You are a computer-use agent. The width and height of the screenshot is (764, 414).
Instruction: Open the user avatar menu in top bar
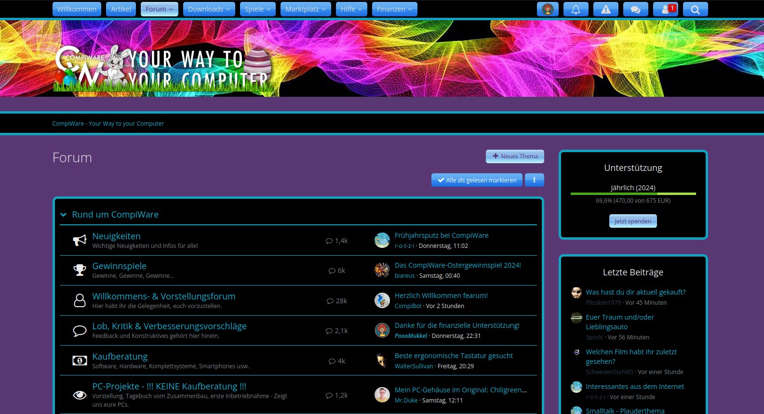(548, 9)
